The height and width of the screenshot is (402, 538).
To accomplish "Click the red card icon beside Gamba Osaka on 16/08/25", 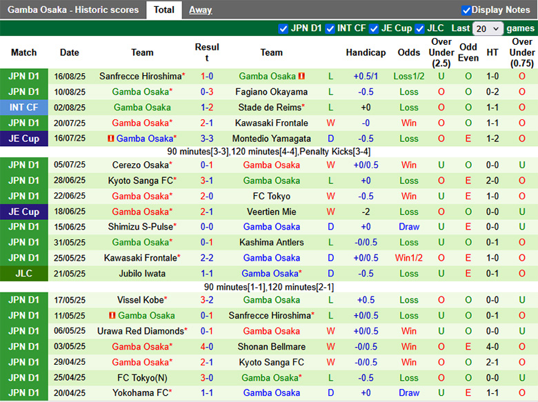I will 301,76.
